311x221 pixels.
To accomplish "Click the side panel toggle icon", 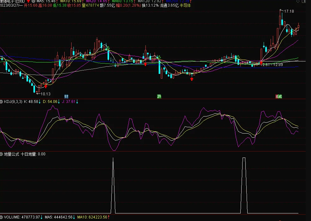I will 304,1.
